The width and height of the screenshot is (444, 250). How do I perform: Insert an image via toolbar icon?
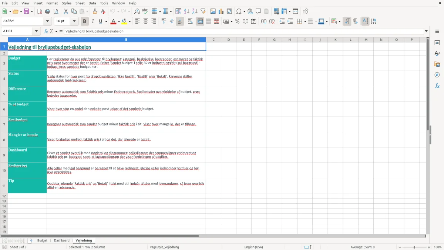(x=213, y=11)
